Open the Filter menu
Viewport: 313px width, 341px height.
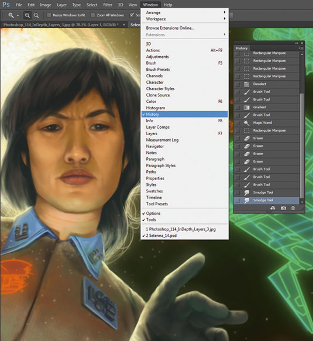pos(108,5)
